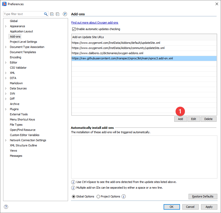The height and width of the screenshot is (213, 221).
Task: Click the collapse all tree icon
Action: (57, 14)
